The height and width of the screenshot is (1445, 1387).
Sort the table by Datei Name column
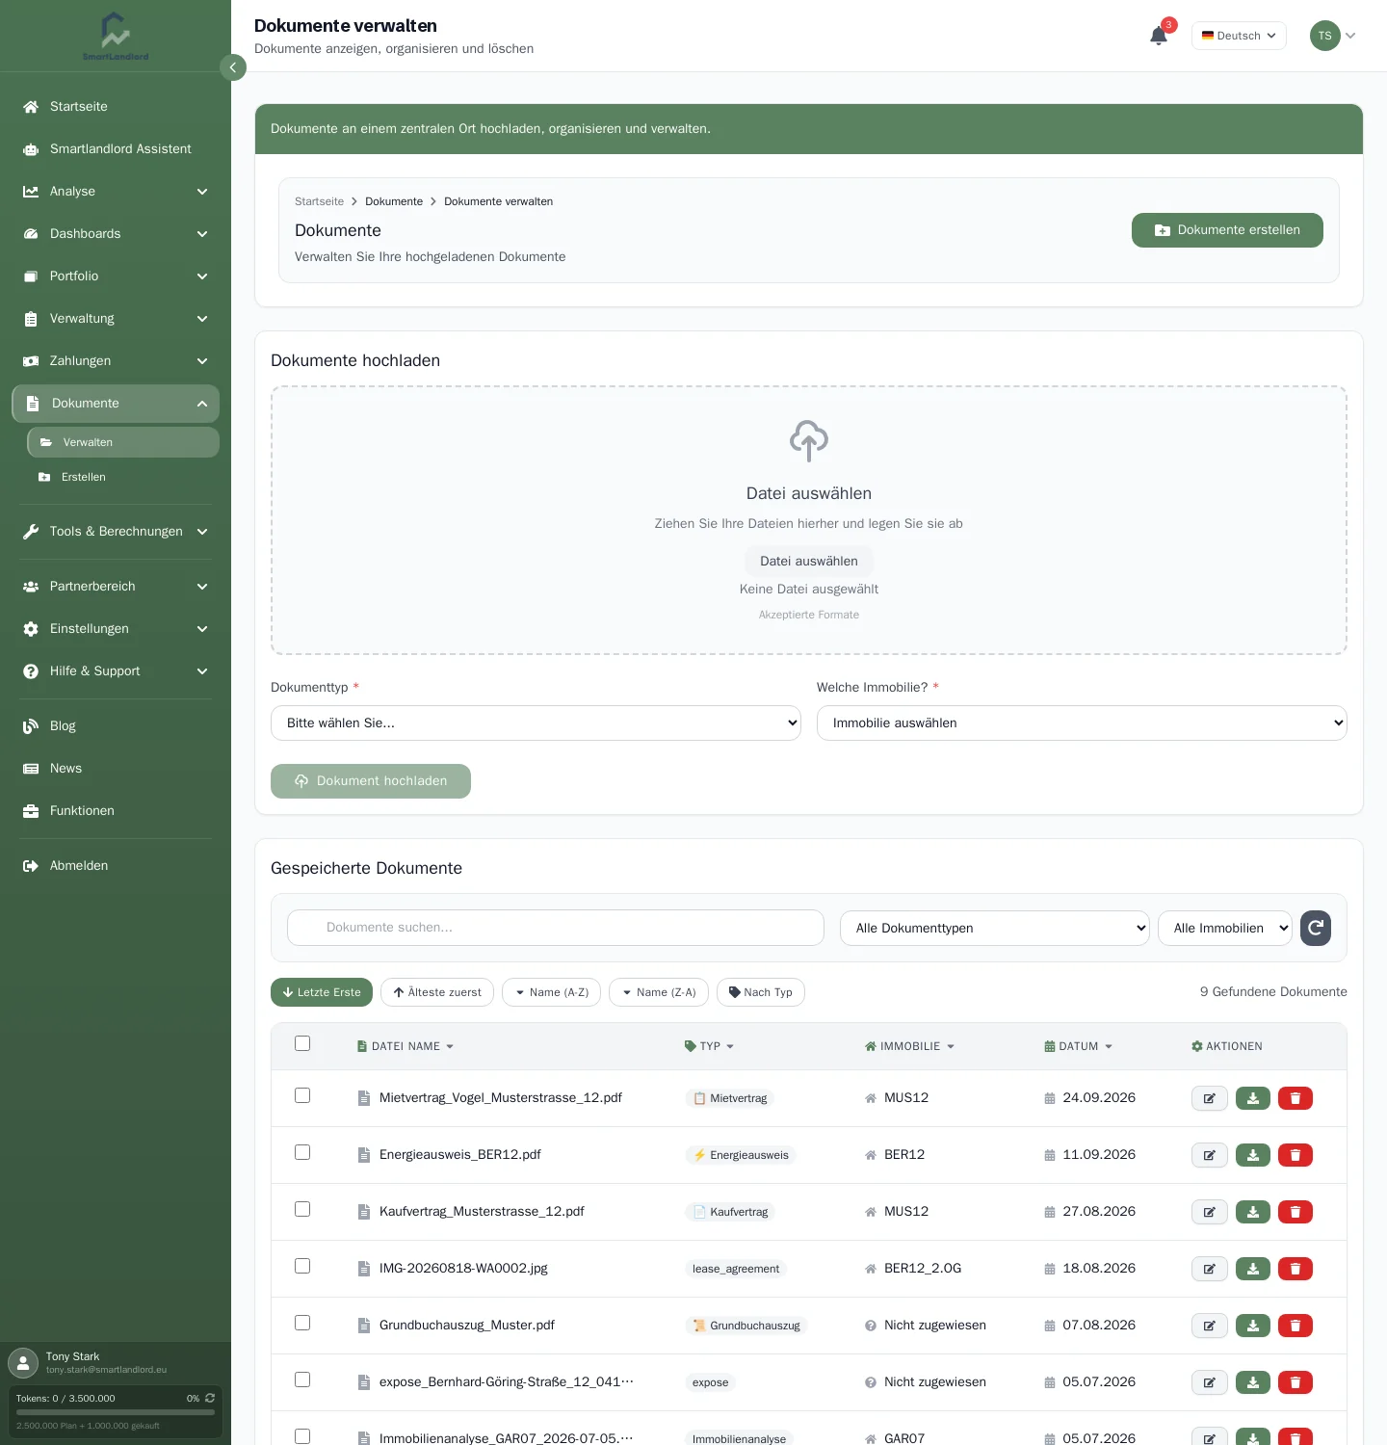point(405,1046)
